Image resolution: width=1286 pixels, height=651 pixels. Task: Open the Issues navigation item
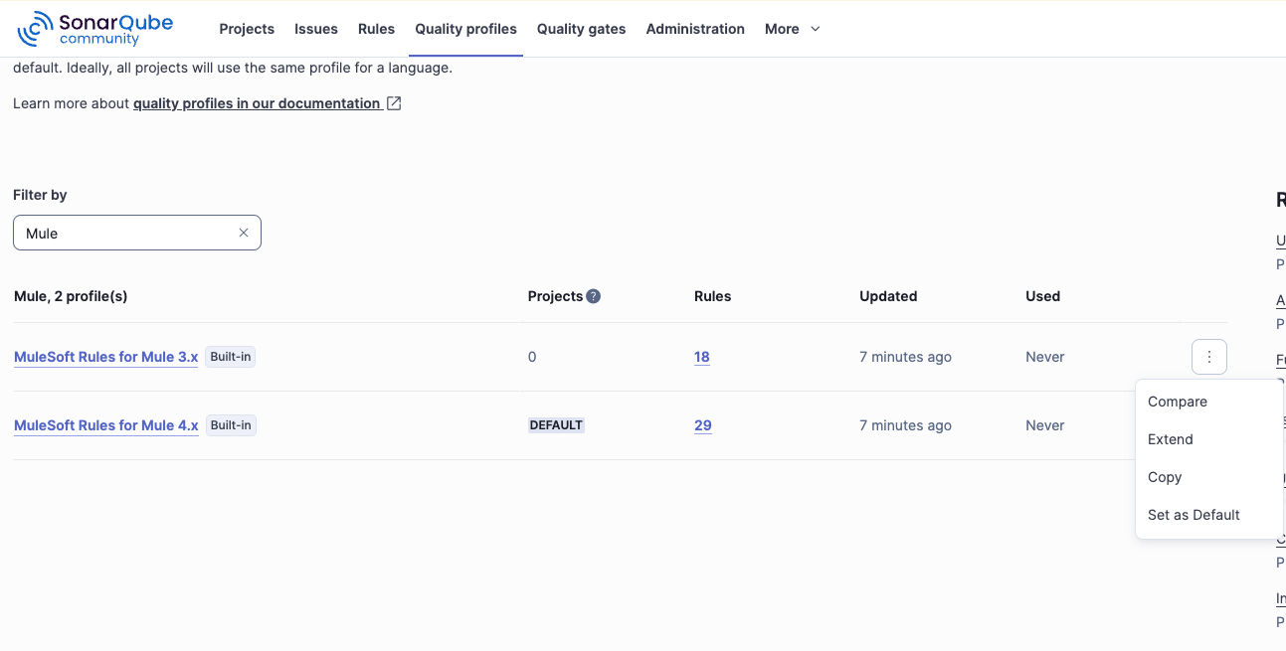[316, 29]
